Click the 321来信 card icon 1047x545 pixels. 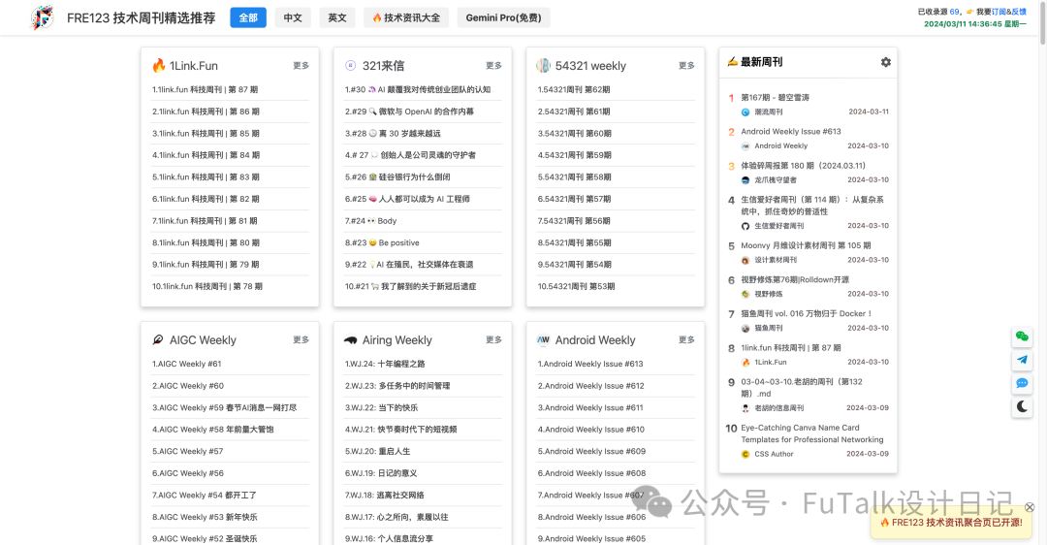tap(351, 65)
